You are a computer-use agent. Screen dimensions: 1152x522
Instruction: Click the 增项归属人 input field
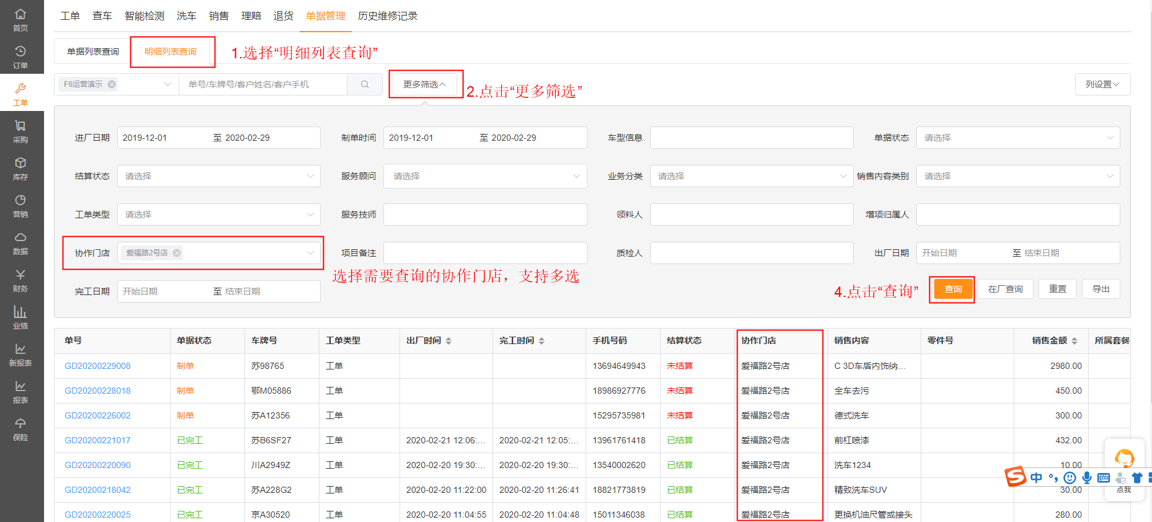[x=1018, y=215]
